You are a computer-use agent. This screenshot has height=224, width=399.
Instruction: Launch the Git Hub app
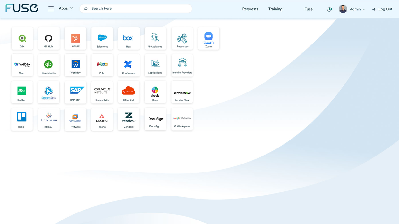(x=49, y=38)
